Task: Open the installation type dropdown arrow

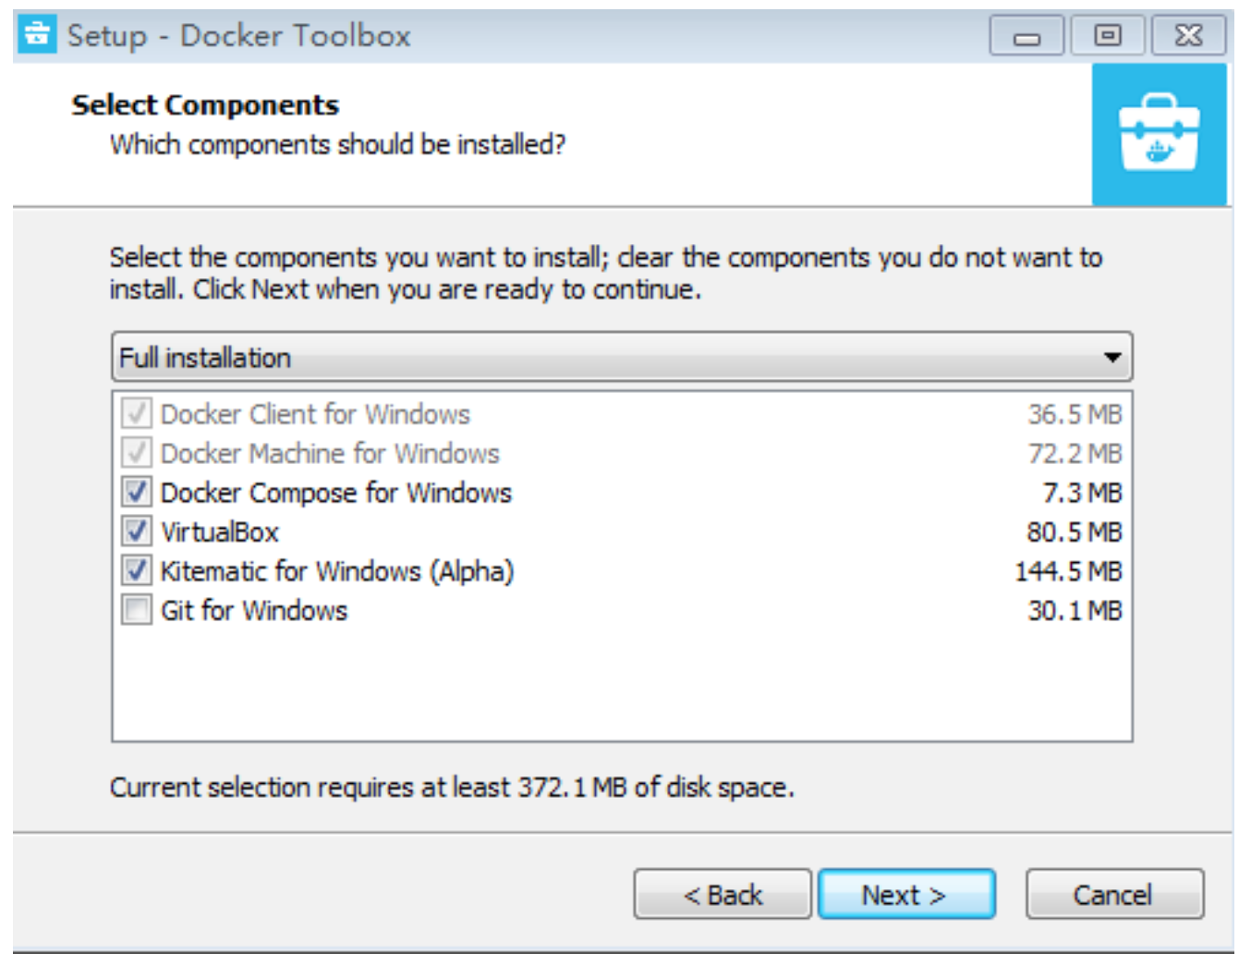Action: point(1112,358)
